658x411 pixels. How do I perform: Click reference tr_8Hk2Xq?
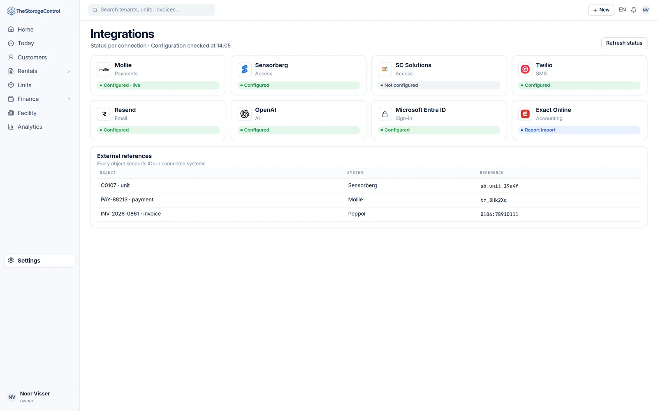pos(493,200)
